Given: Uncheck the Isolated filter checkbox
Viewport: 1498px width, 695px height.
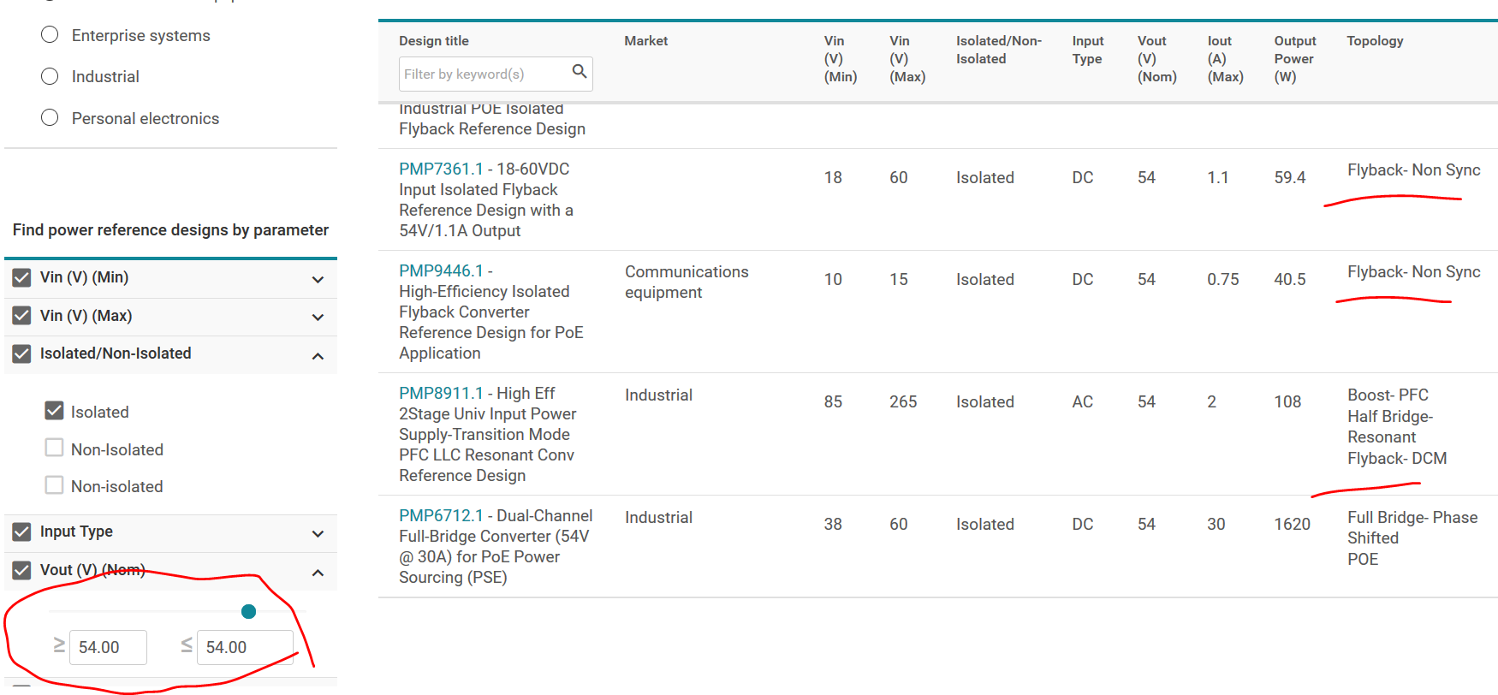Looking at the screenshot, I should point(55,412).
